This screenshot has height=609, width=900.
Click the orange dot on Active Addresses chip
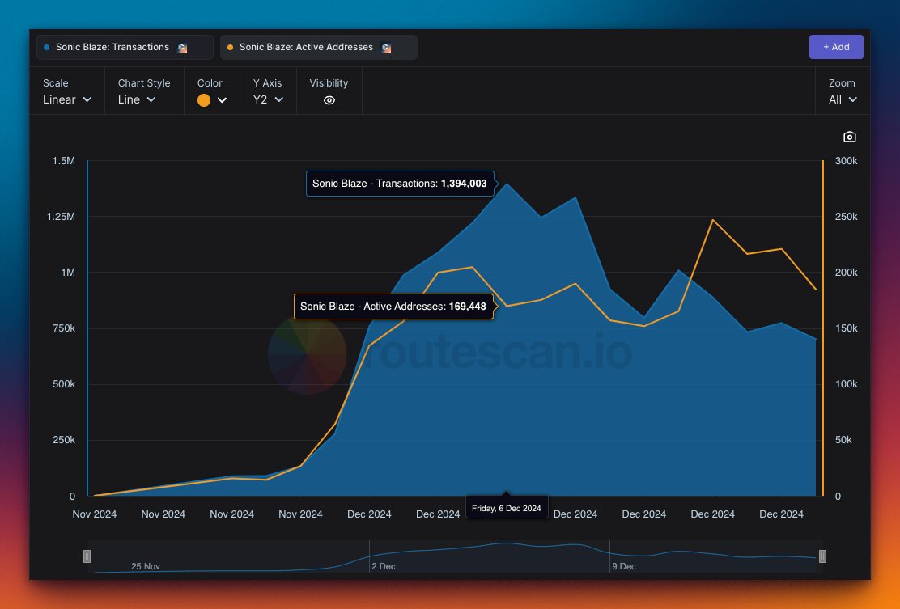click(230, 48)
